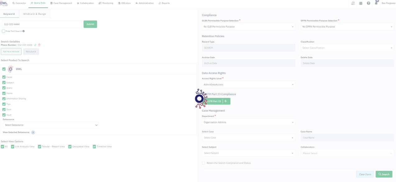
Task: Click the Clear Form button
Action: point(365,174)
